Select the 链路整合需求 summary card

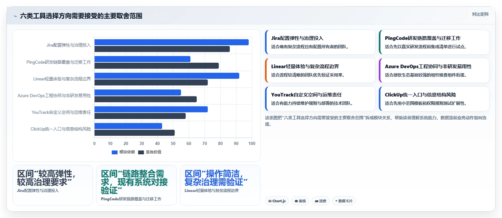click(136, 185)
